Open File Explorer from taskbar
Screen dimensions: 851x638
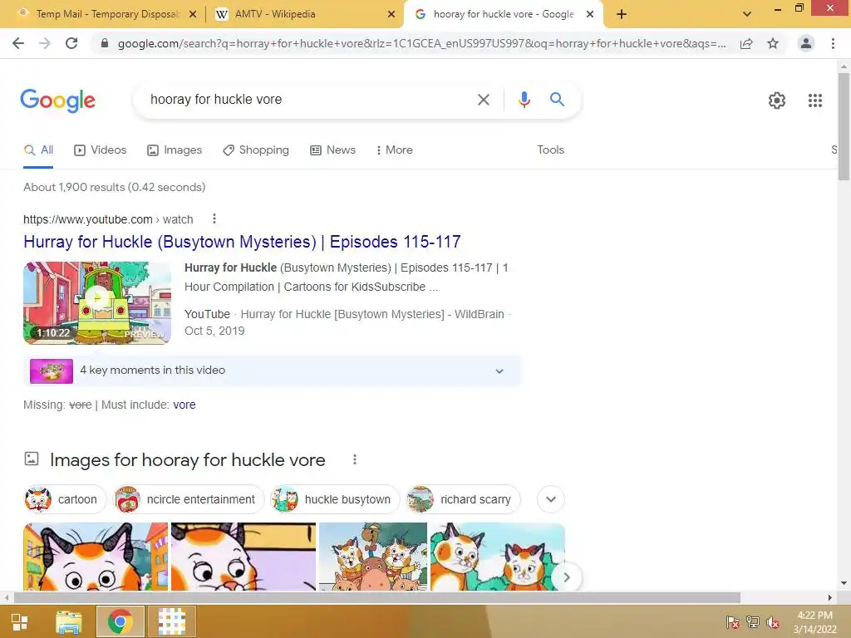pos(68,621)
